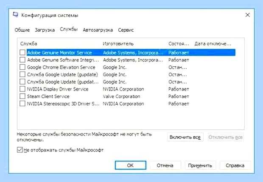Select the Steam Client Service name
Image resolution: width=263 pixels, height=182 pixels.
pos(48,97)
